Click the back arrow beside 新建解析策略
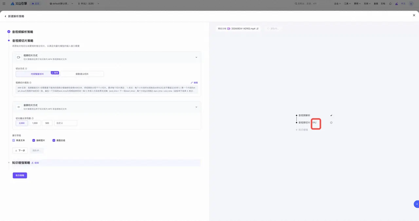The height and width of the screenshot is (221, 419). pyautogui.click(x=5, y=16)
